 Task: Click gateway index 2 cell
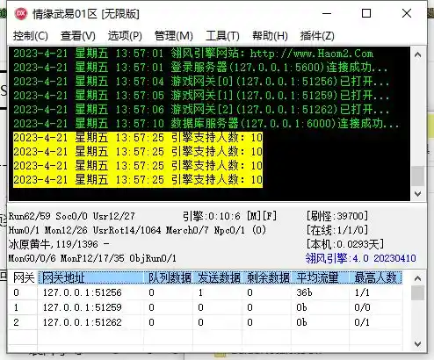click(x=16, y=322)
